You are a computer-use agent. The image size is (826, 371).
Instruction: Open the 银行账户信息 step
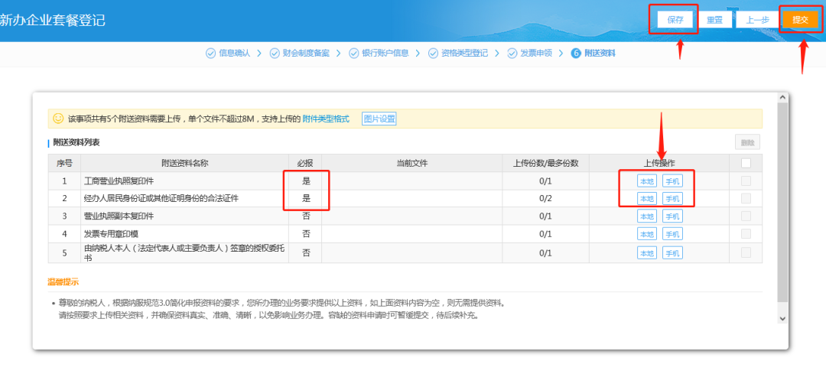(385, 54)
